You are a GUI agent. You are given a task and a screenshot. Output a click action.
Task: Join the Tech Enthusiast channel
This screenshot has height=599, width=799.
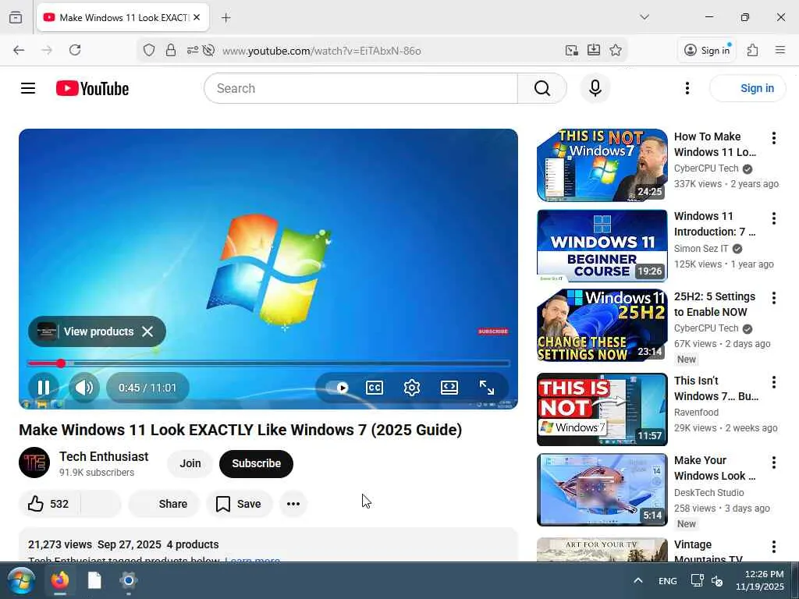point(190,463)
